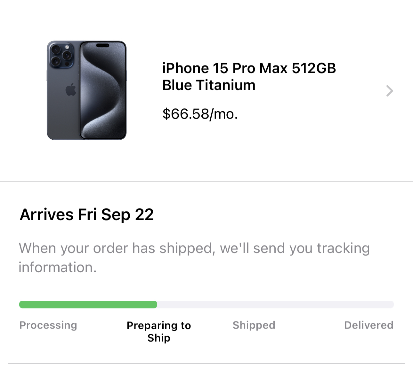Tap the Arrives Fri Sep 22 heading
413x365 pixels.
87,214
